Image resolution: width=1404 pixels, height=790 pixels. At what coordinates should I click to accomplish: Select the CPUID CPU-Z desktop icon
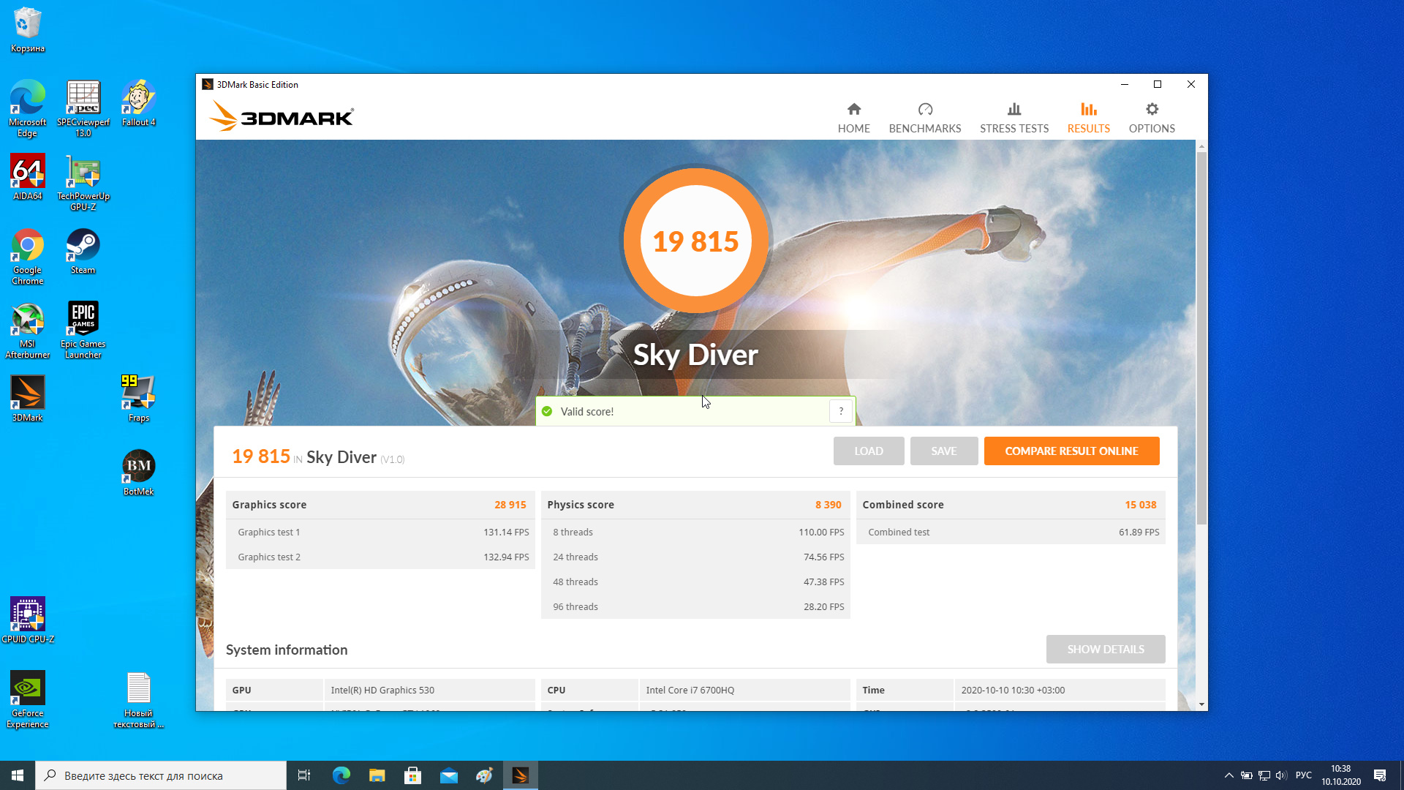(28, 620)
